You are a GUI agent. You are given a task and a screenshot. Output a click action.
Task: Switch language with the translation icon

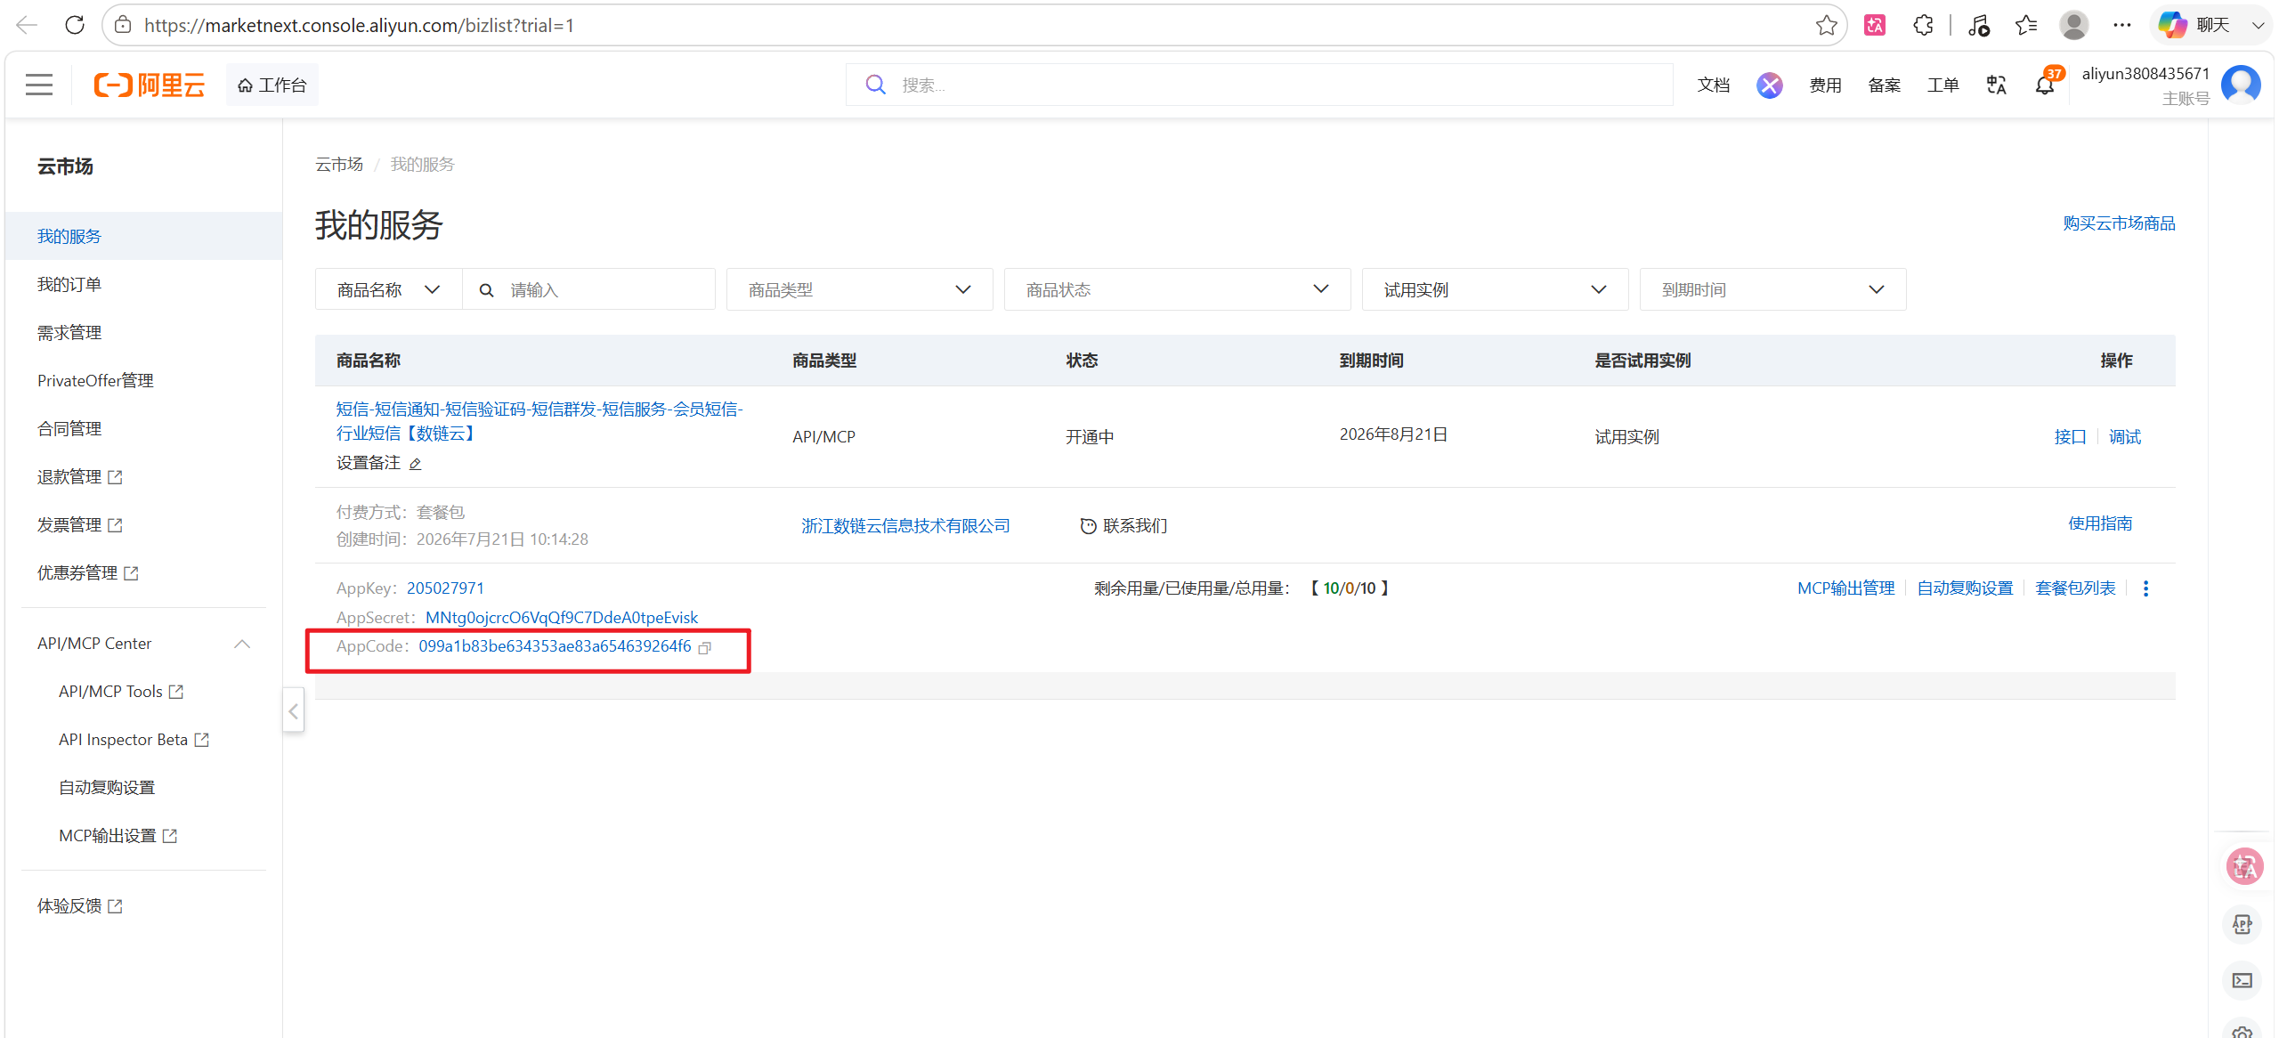coord(1997,85)
